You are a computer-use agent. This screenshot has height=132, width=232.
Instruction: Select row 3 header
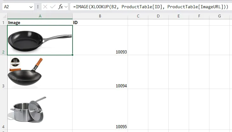(4, 72)
